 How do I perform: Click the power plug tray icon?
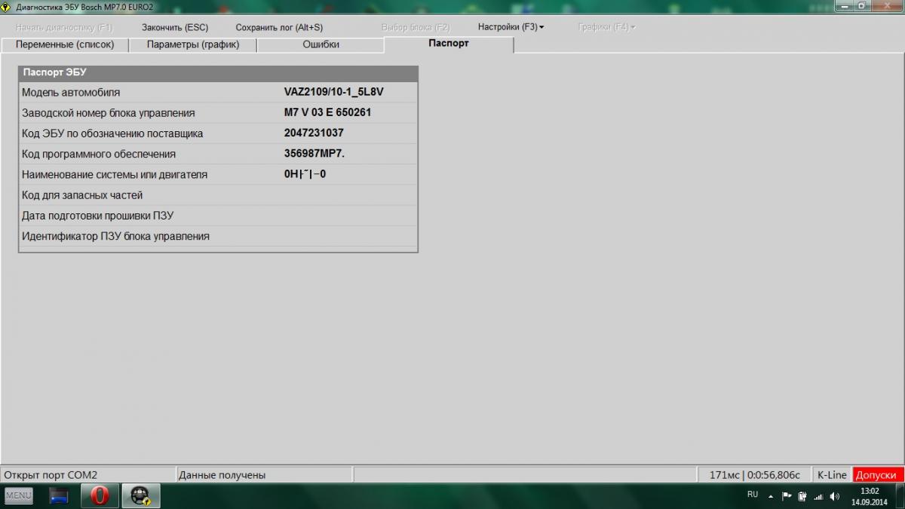802,496
